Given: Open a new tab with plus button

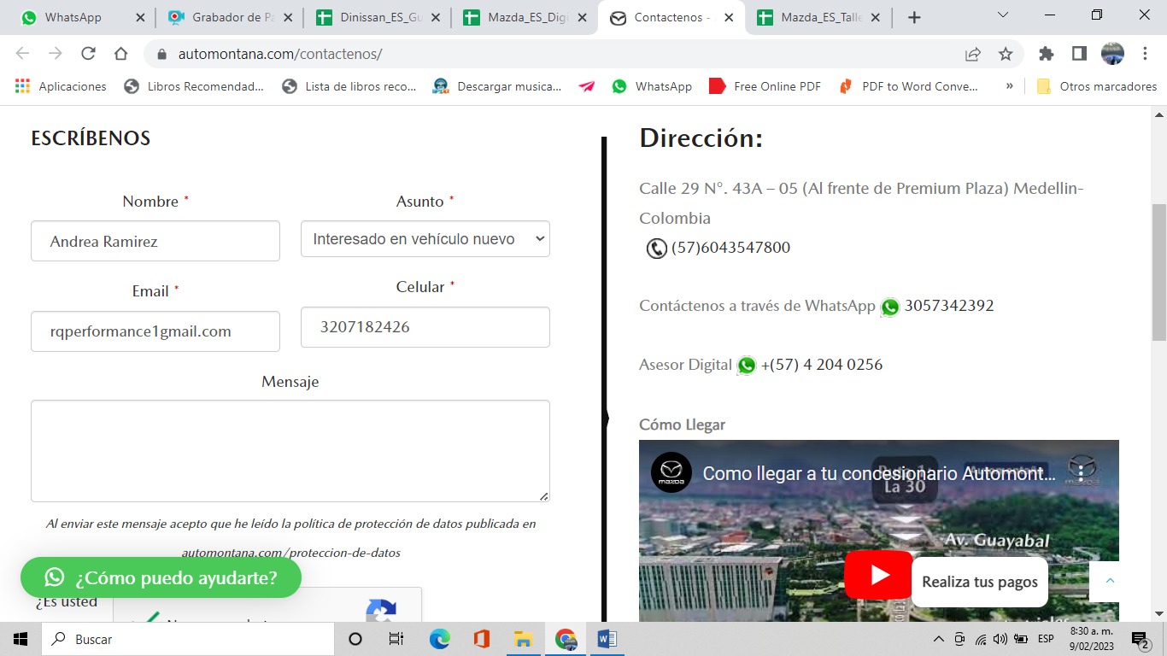Looking at the screenshot, I should click(914, 17).
